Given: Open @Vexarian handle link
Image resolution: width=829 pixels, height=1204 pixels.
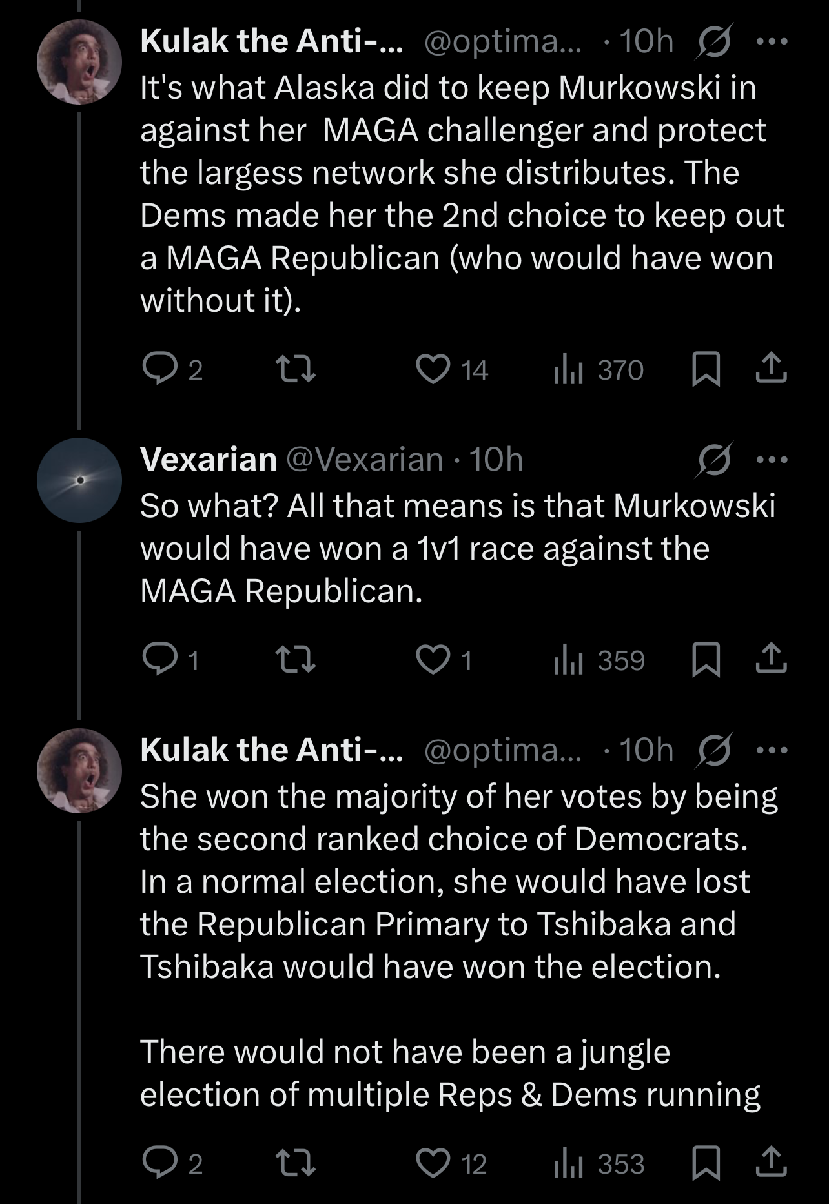Looking at the screenshot, I should [x=364, y=460].
